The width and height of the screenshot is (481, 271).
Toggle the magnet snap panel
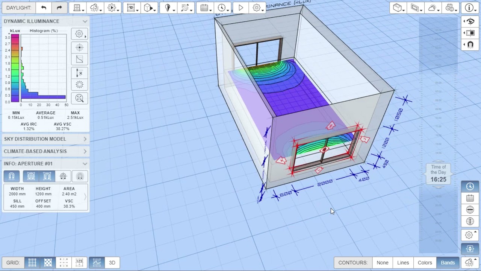(470, 45)
